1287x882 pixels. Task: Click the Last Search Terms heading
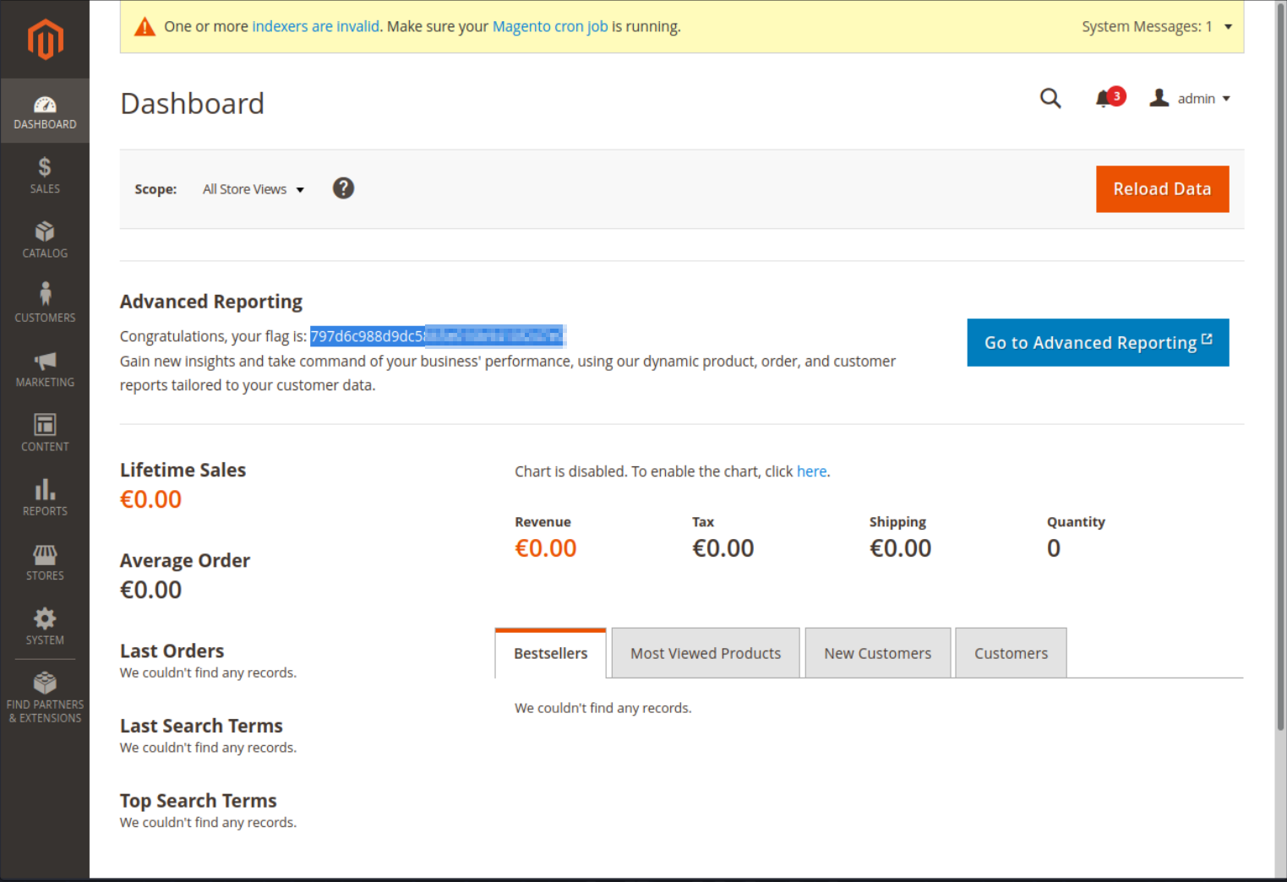[x=201, y=726]
